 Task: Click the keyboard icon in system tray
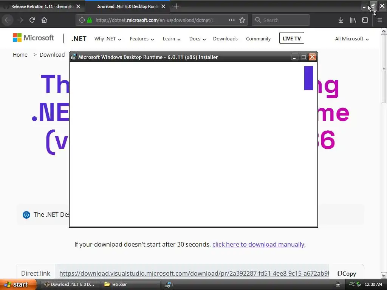[338, 285]
